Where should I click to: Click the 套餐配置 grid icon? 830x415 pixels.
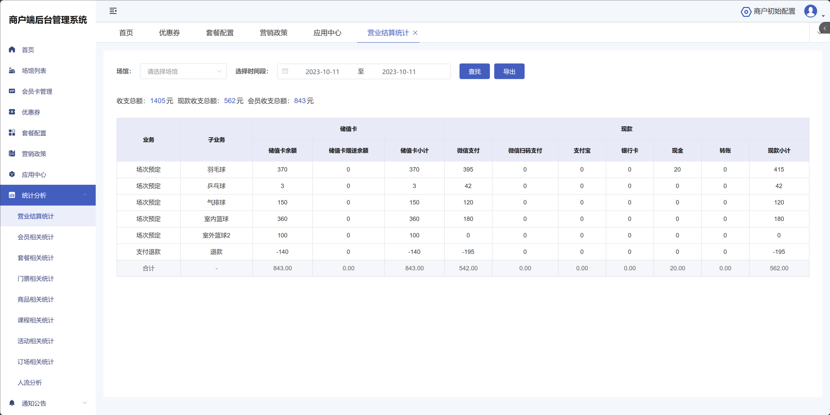coord(12,133)
